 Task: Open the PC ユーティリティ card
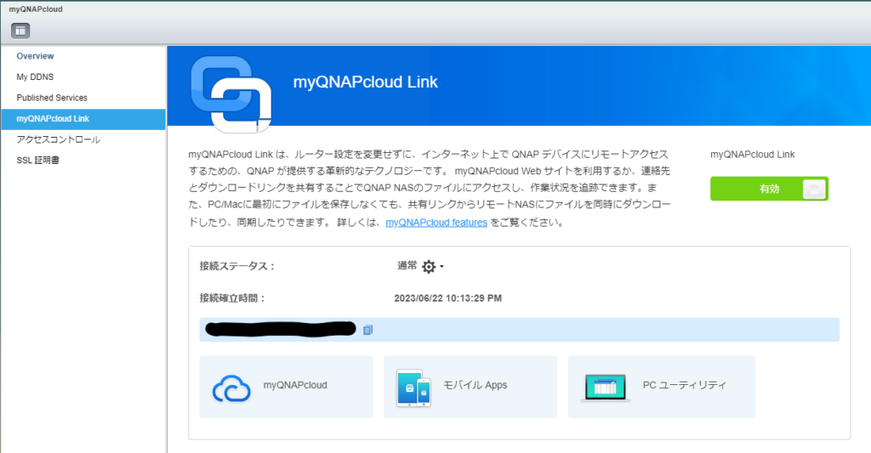pyautogui.click(x=662, y=387)
